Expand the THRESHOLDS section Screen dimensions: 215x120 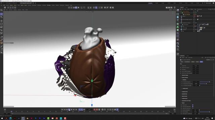point(184,98)
